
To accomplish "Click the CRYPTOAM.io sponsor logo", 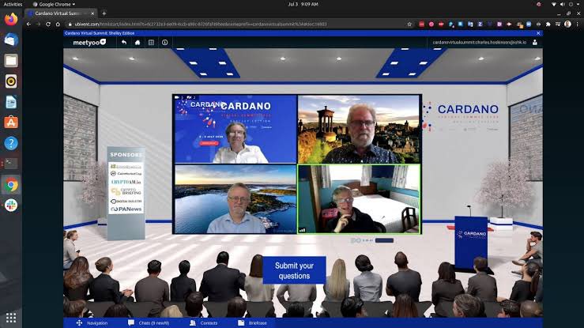I will coord(126,182).
